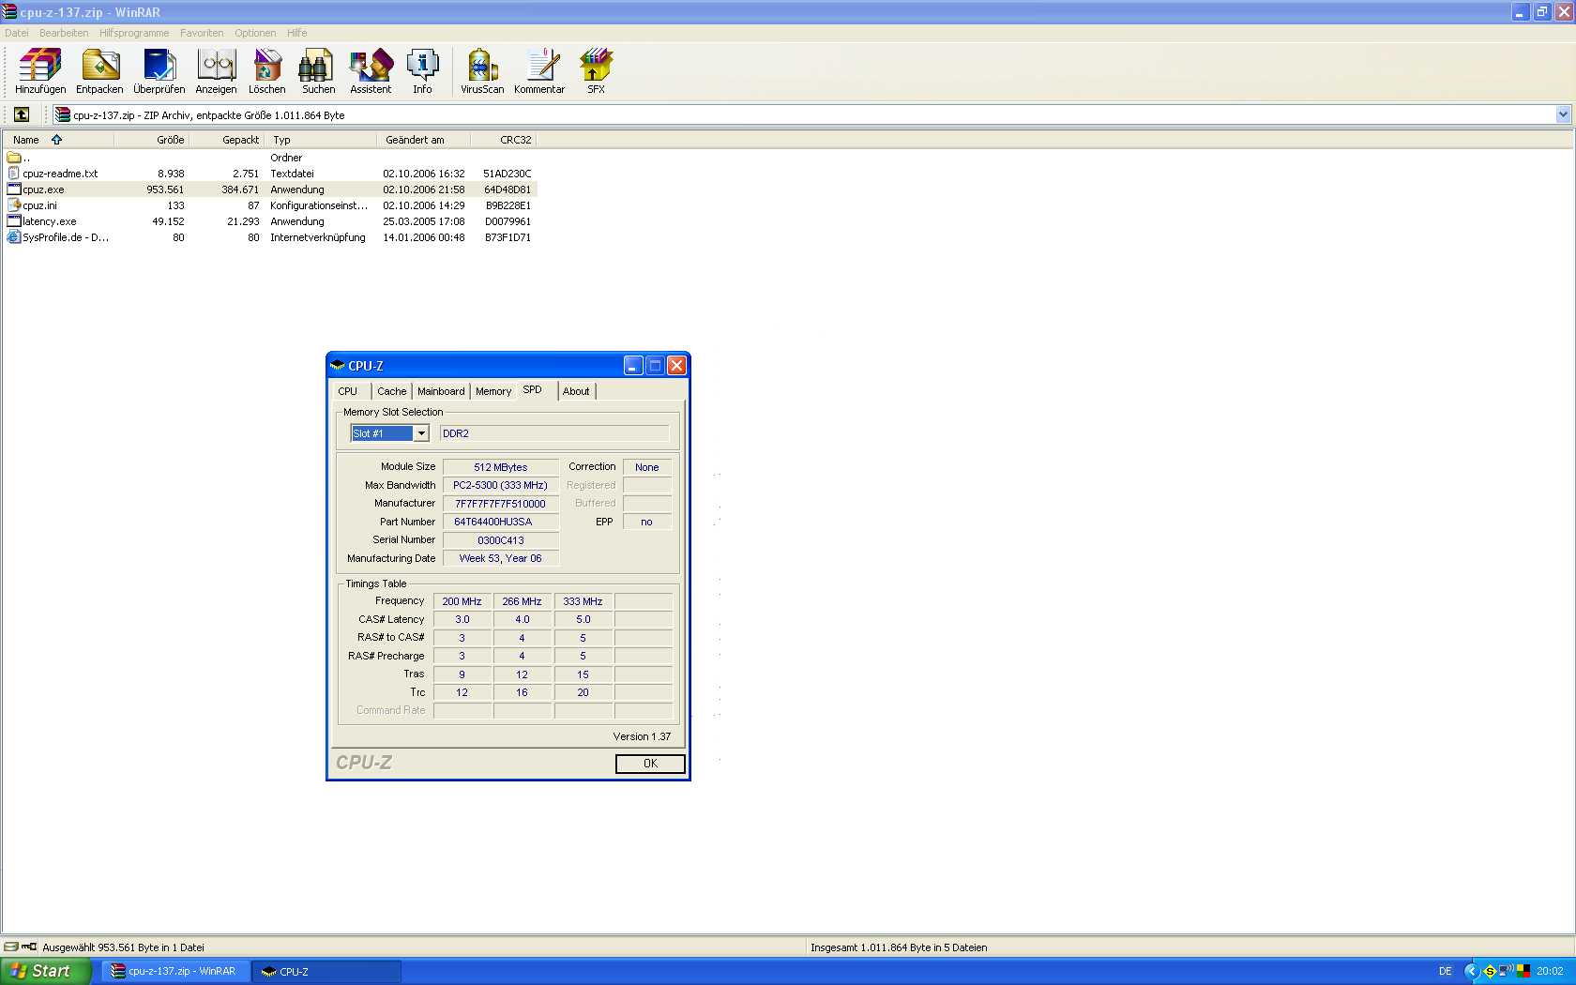Image resolution: width=1576 pixels, height=985 pixels.
Task: Open the Datei menu
Action: (x=17, y=33)
